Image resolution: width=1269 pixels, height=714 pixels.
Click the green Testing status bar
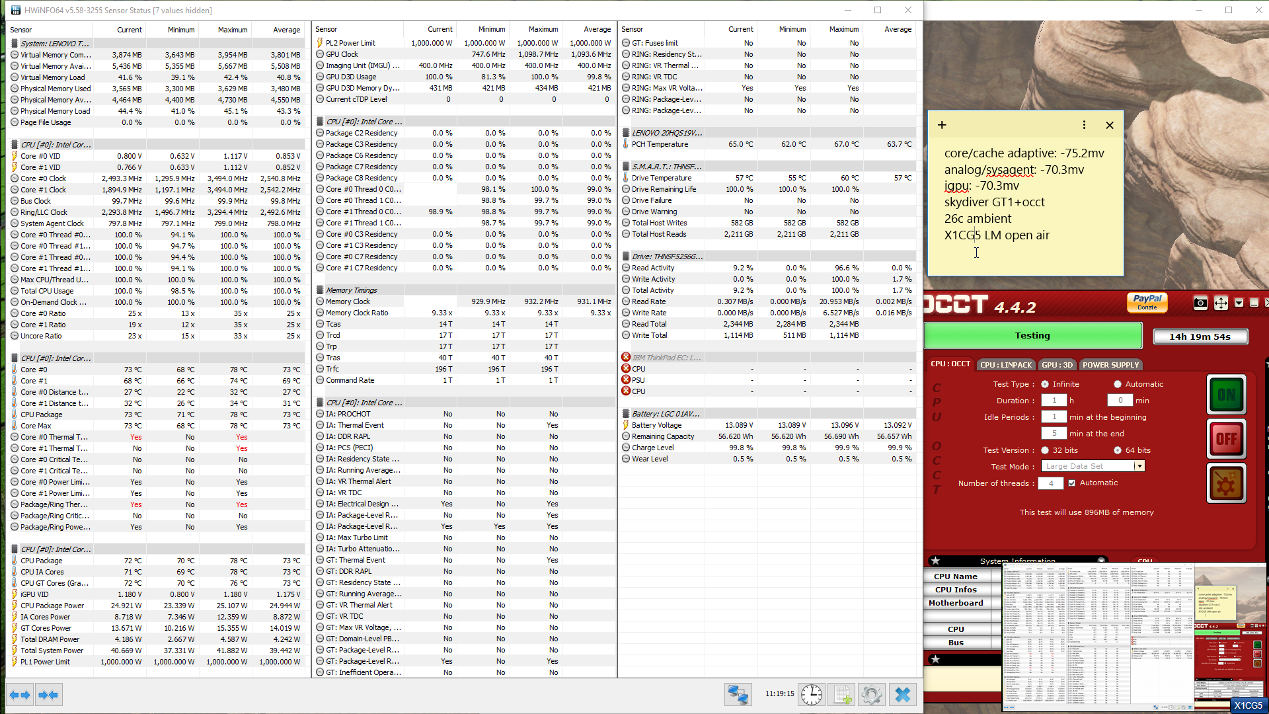1032,336
